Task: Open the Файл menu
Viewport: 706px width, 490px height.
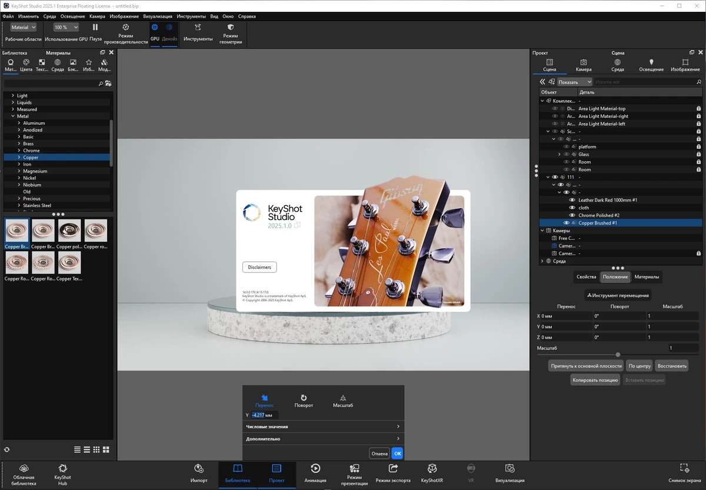Action: click(x=8, y=16)
